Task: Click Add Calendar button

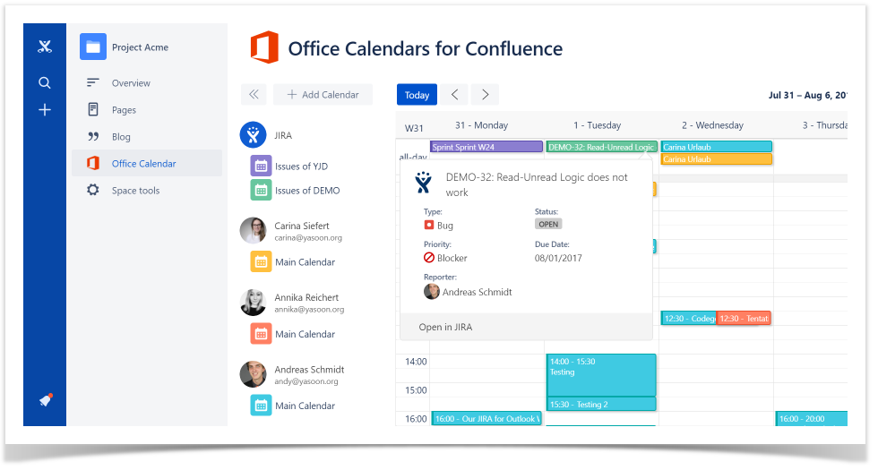Action: (x=323, y=95)
